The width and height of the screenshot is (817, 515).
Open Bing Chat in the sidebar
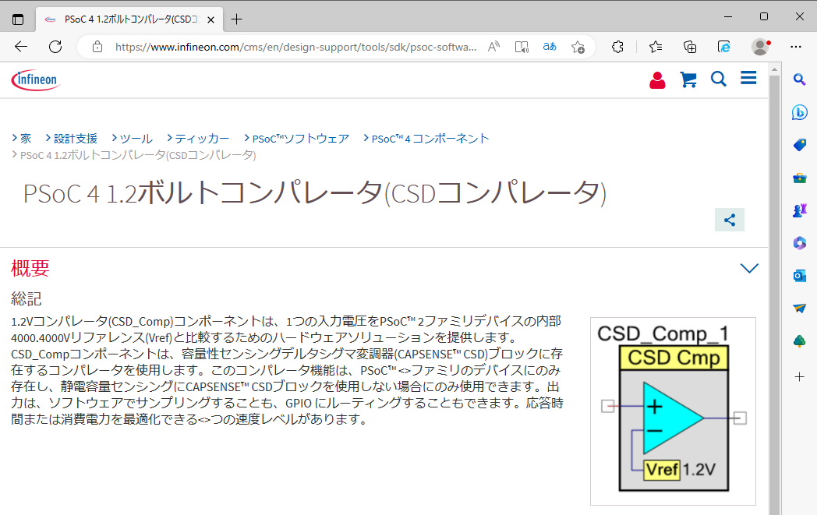799,112
